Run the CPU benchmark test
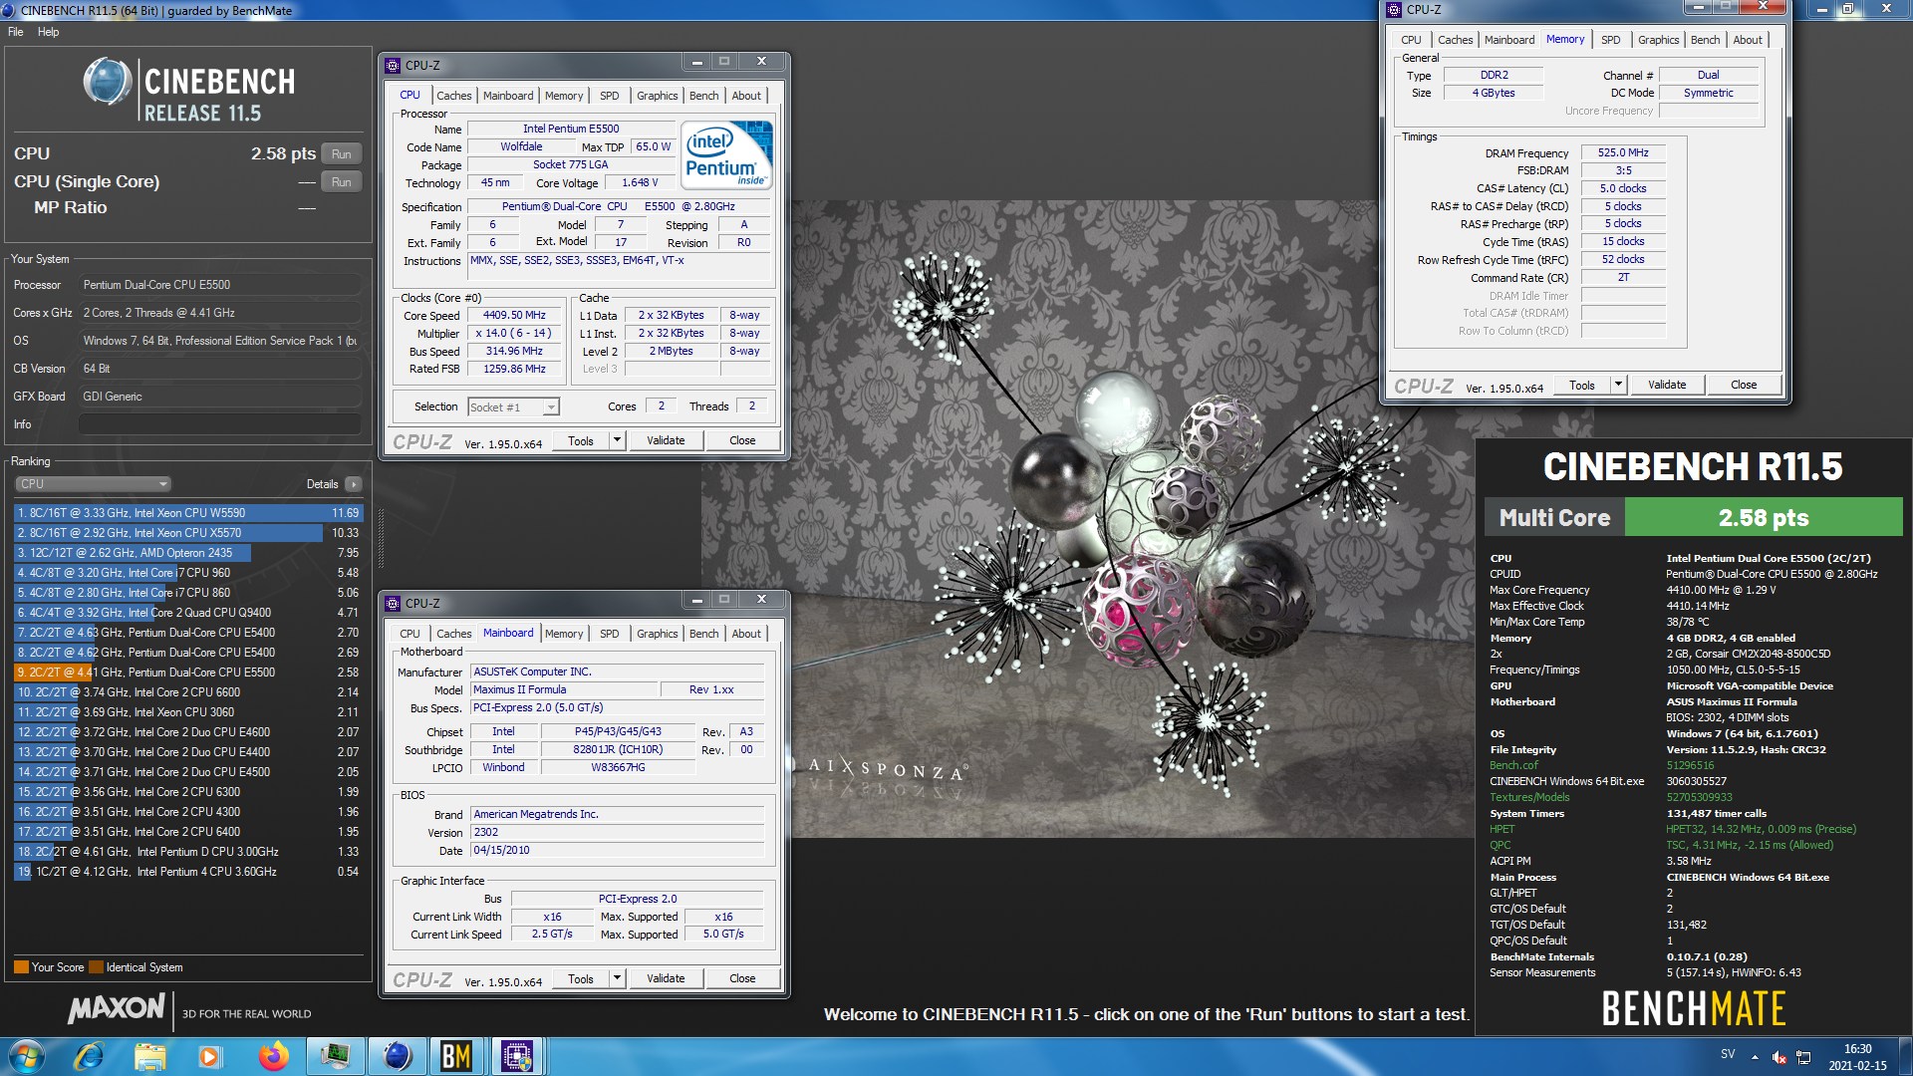The width and height of the screenshot is (1913, 1076). coord(341,154)
